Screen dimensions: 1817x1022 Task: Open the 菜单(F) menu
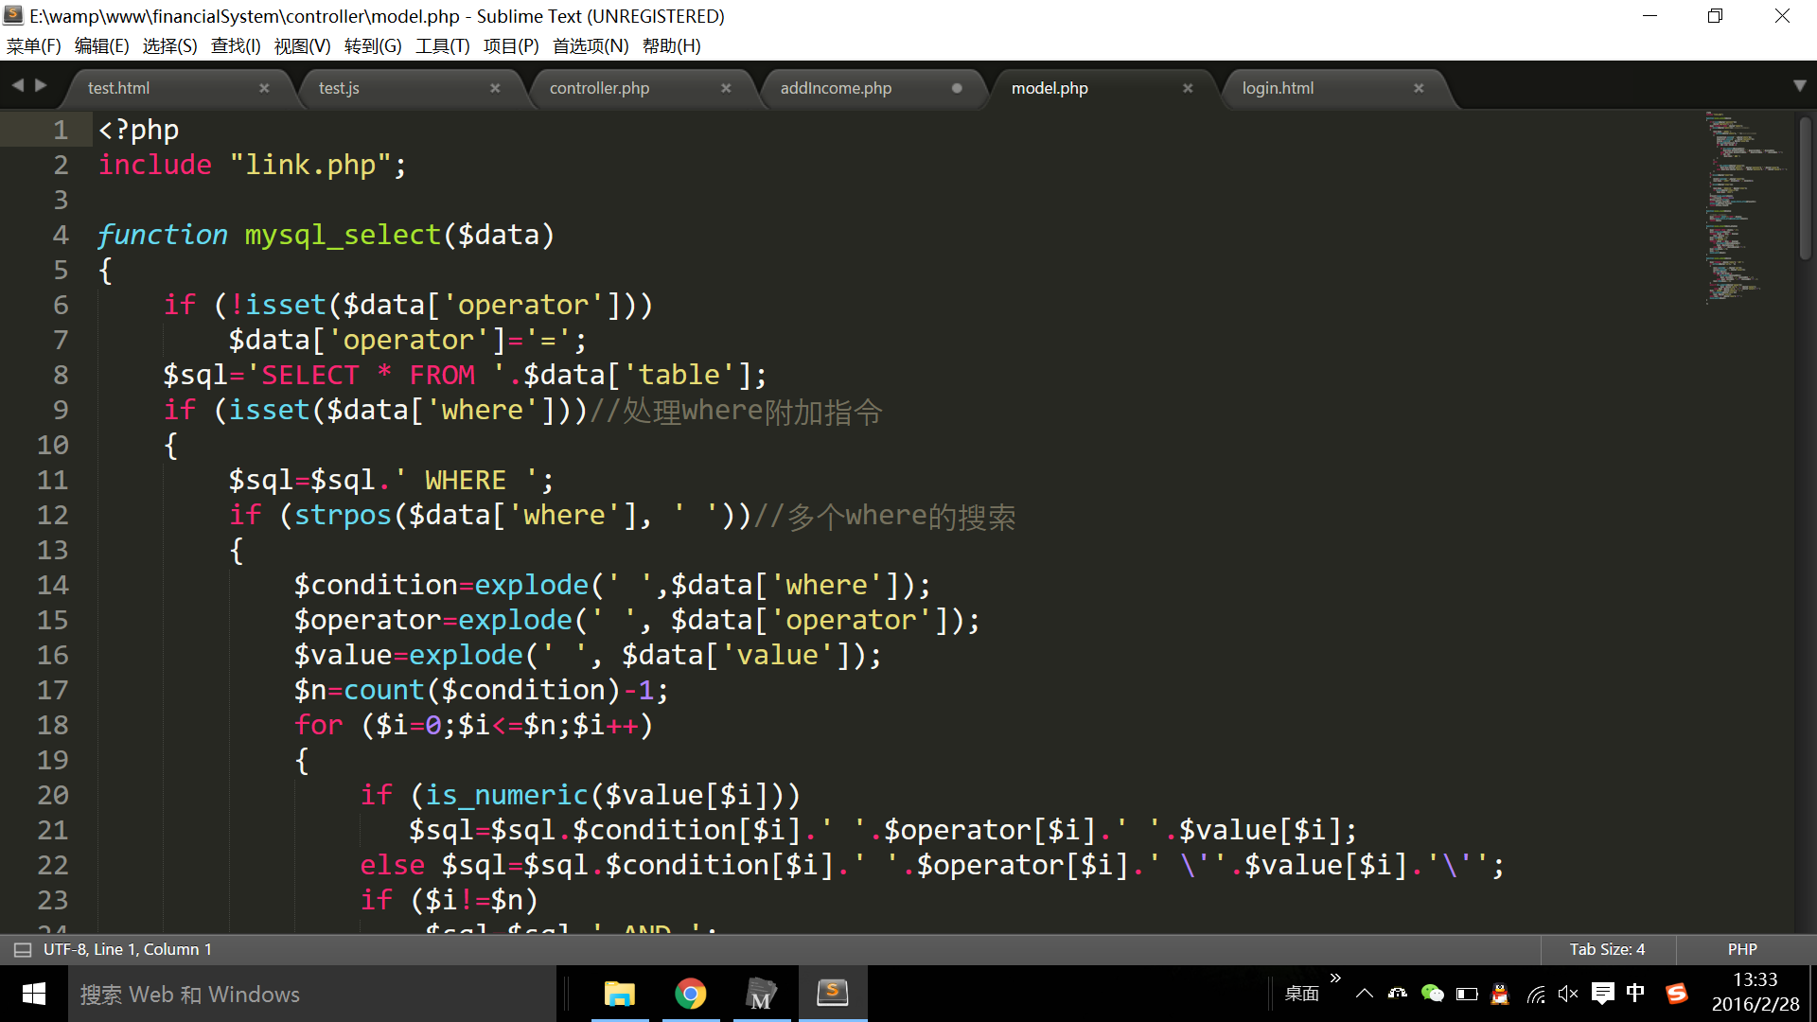pos(33,45)
